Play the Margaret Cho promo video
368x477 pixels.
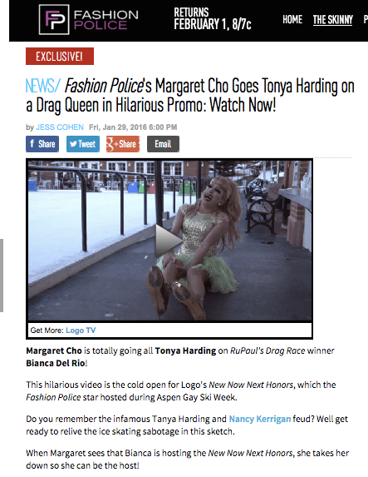click(169, 241)
